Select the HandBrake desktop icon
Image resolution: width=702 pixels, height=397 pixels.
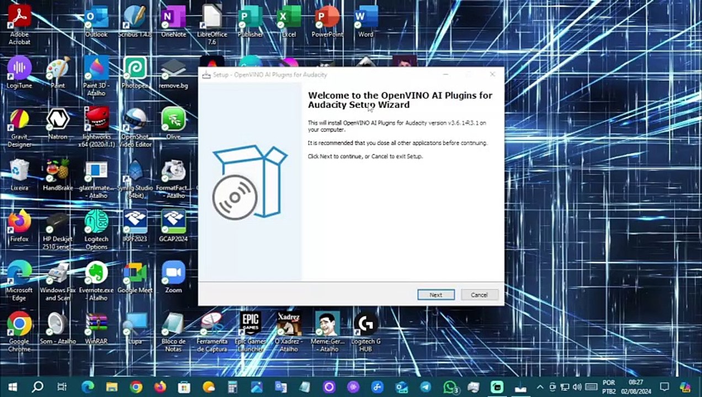pyautogui.click(x=57, y=175)
